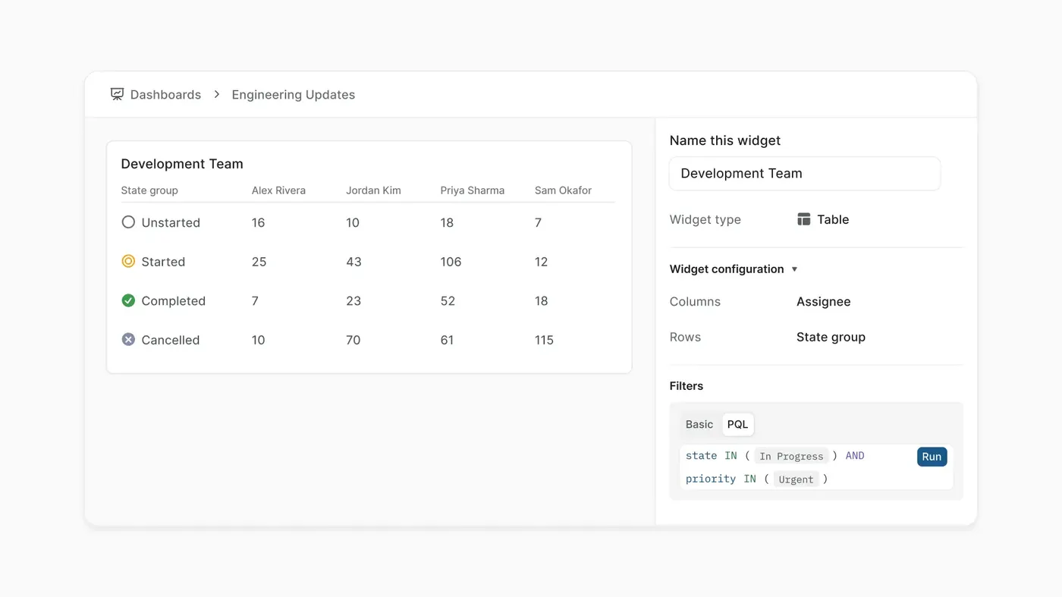
Task: Click Priya Sharma's Completed value 52
Action: click(448, 301)
